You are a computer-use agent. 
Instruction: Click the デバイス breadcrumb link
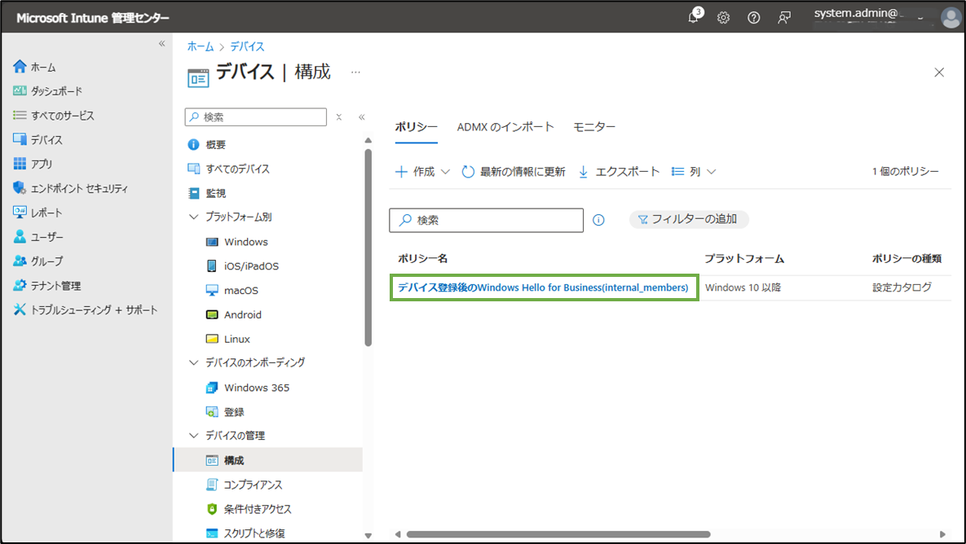pos(247,46)
